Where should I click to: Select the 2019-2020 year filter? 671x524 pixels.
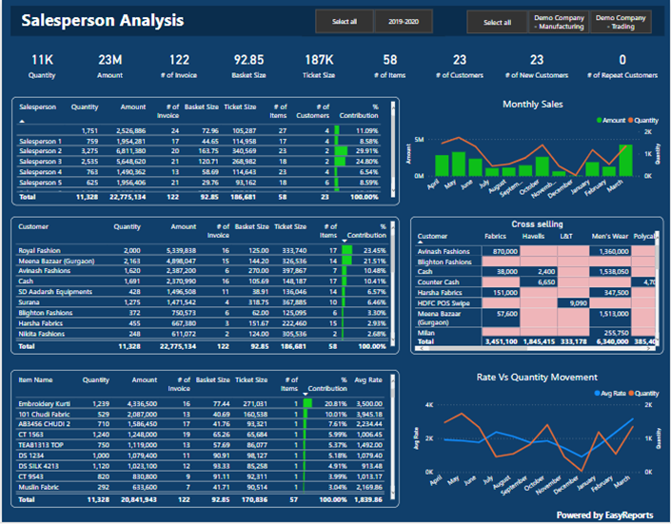click(404, 21)
